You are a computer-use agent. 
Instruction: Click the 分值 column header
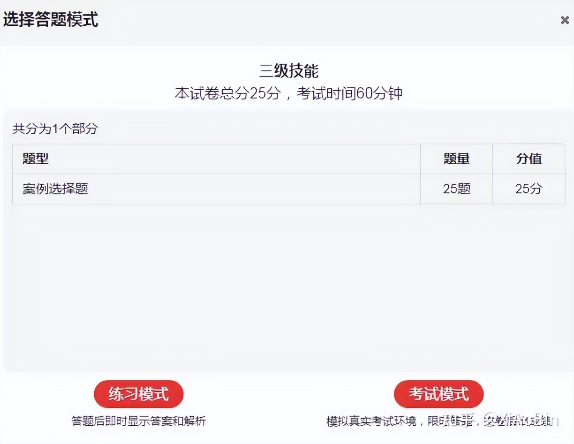click(x=529, y=159)
